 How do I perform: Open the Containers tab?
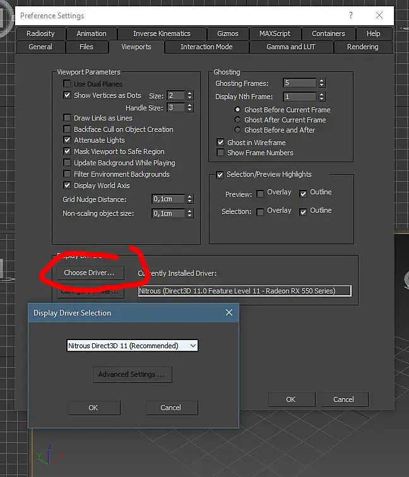tap(328, 33)
